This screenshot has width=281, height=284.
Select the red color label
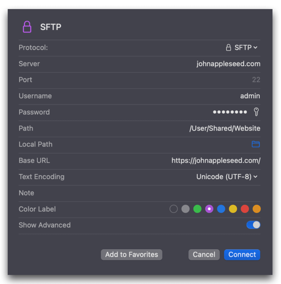coord(245,209)
